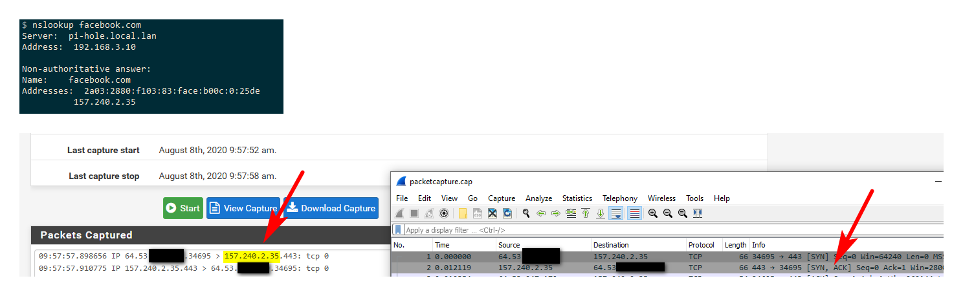Open display filter bookmark menu
963x296 pixels.
pyautogui.click(x=398, y=230)
